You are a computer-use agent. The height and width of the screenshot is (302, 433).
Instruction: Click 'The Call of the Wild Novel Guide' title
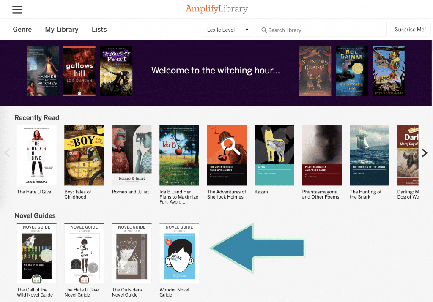[x=35, y=292]
